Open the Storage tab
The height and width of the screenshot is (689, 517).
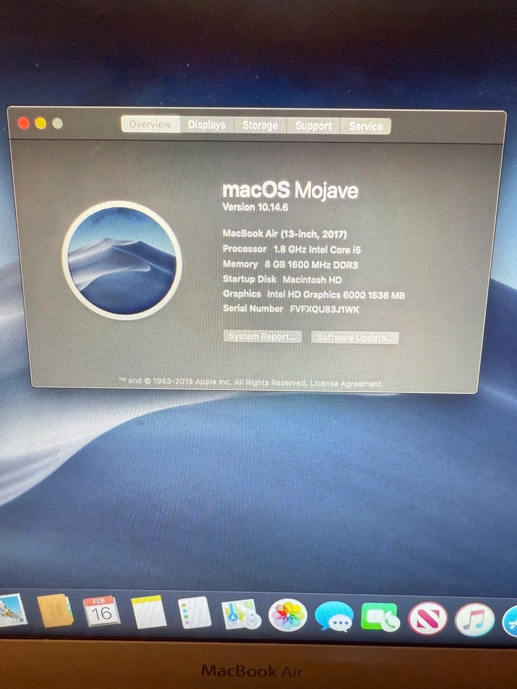(x=260, y=125)
